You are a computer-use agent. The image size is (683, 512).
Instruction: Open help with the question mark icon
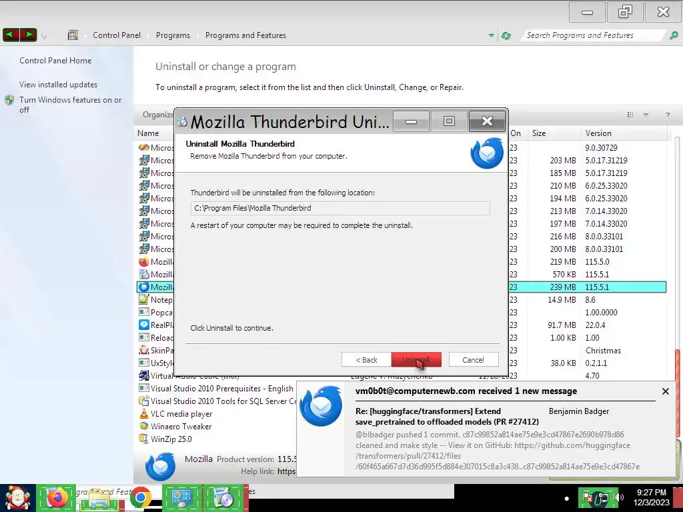click(667, 115)
